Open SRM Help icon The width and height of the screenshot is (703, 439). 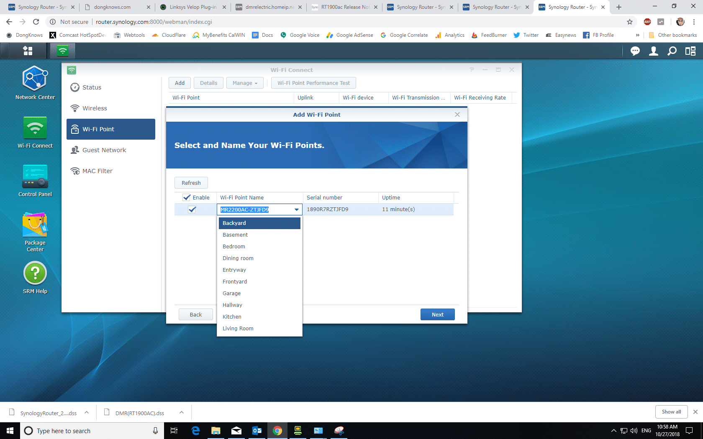pos(35,274)
